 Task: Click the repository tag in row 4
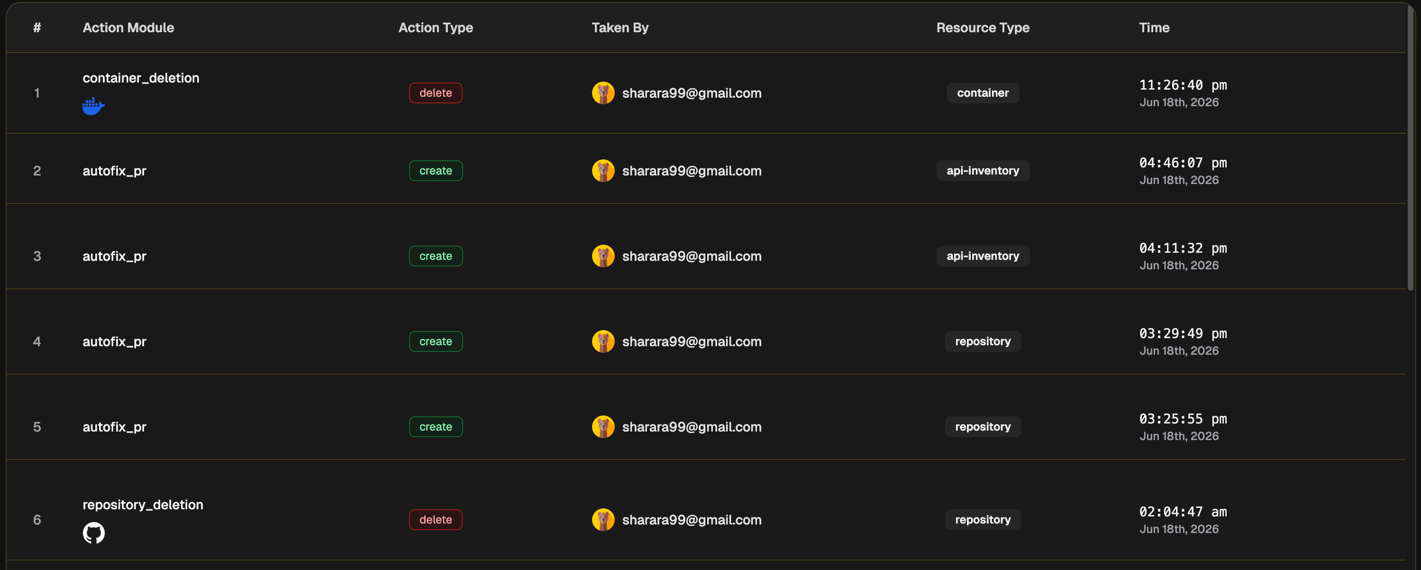(x=983, y=341)
